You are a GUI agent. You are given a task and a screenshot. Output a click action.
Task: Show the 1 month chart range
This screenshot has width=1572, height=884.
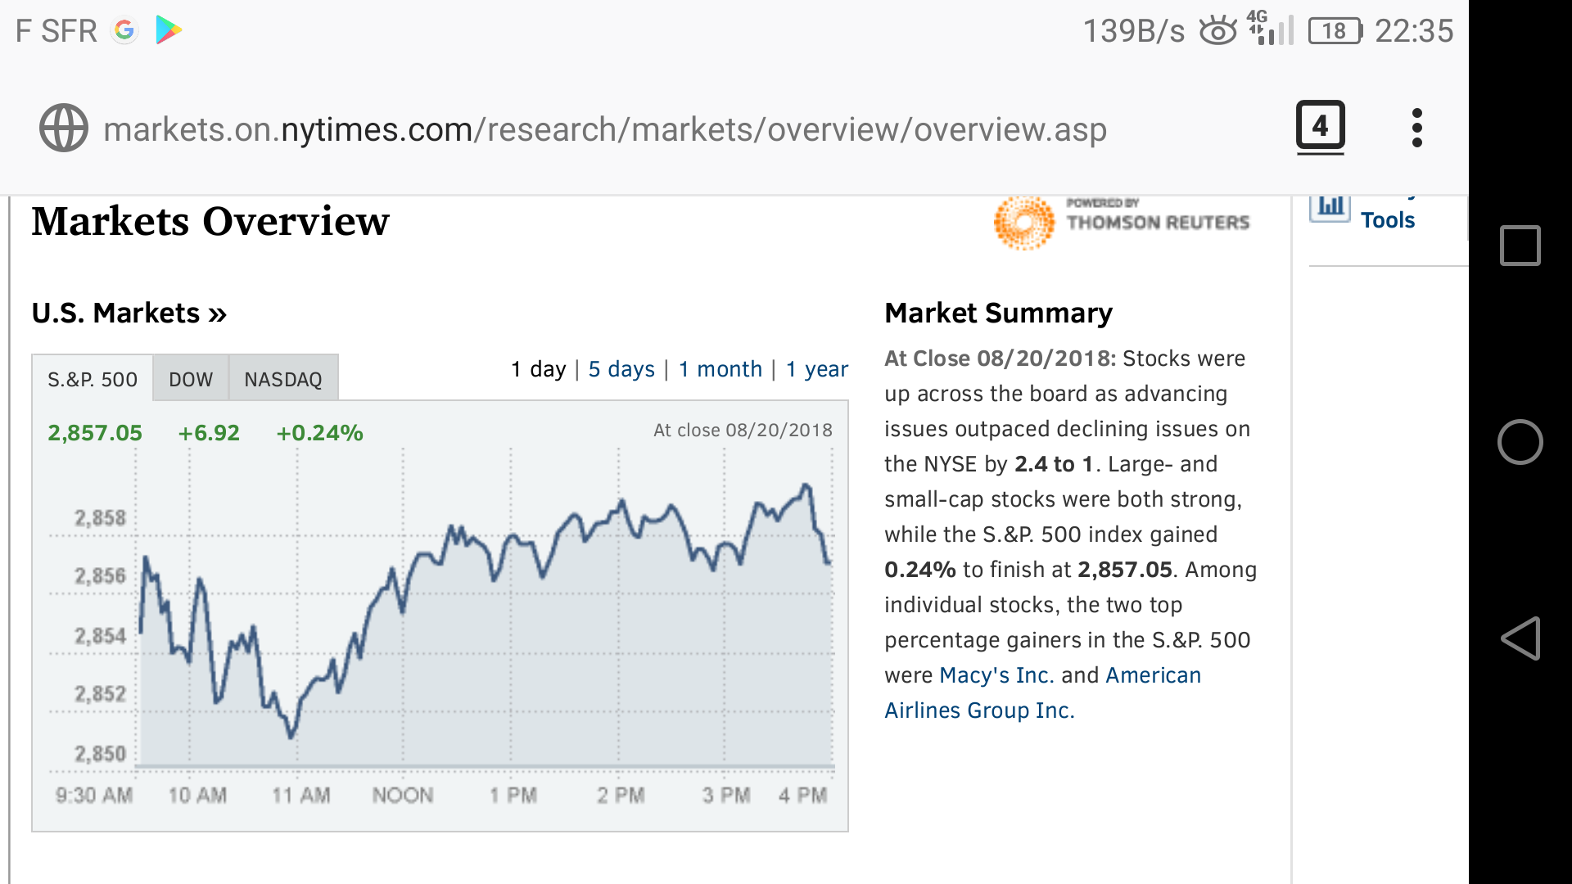[720, 369]
